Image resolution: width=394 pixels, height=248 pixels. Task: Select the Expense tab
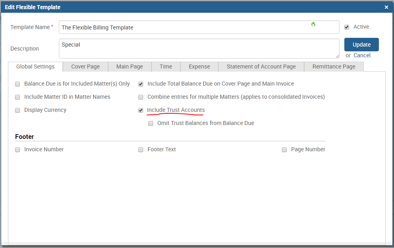coord(199,66)
